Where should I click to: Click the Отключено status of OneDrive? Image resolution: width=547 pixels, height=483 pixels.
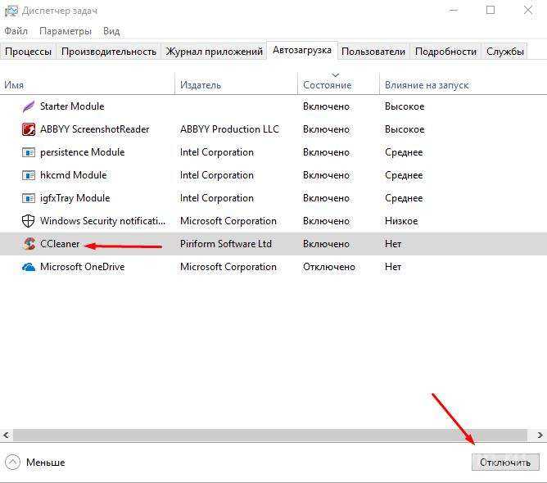[x=329, y=267]
